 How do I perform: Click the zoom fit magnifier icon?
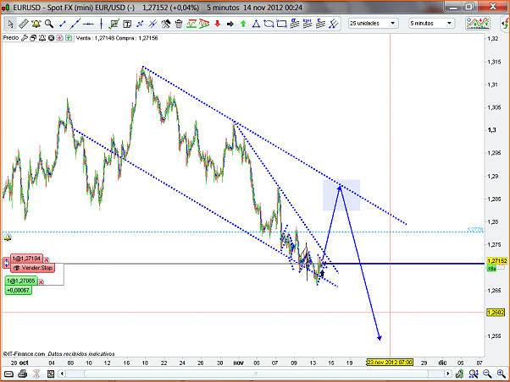pos(474,374)
